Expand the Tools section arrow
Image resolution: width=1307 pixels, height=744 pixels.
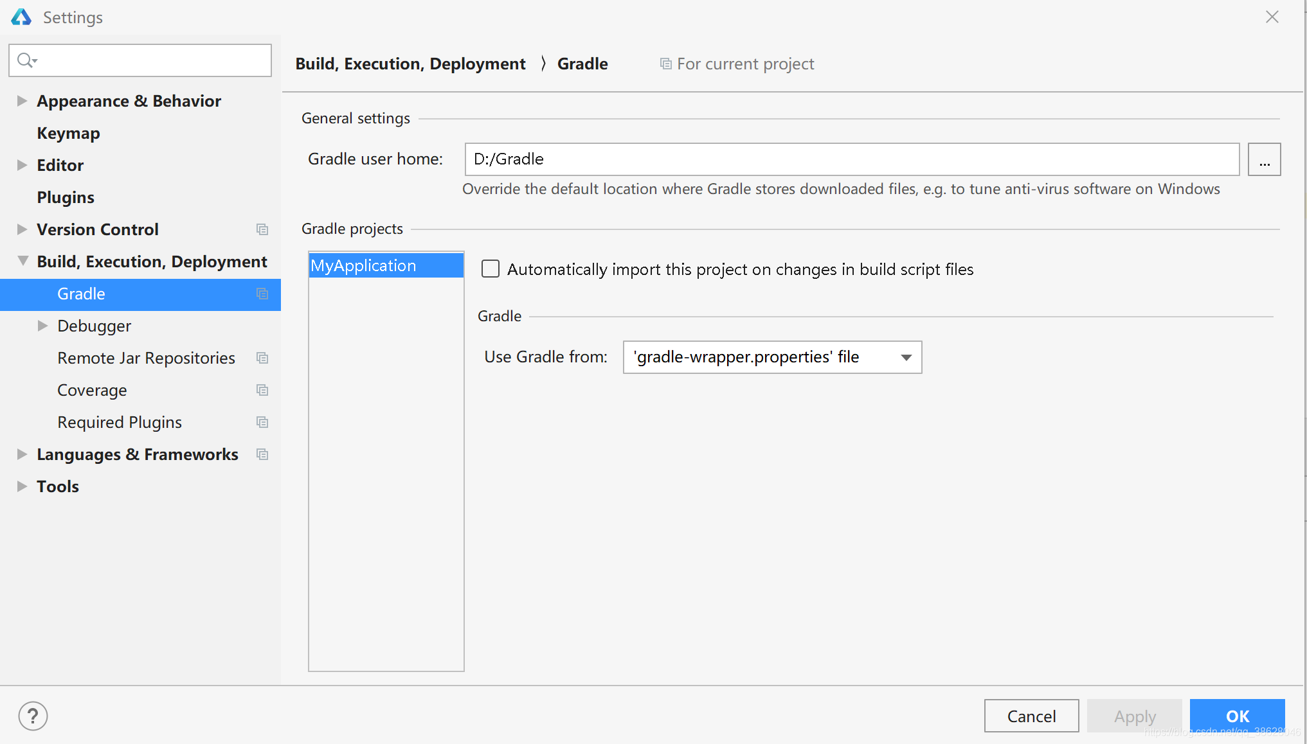click(22, 486)
